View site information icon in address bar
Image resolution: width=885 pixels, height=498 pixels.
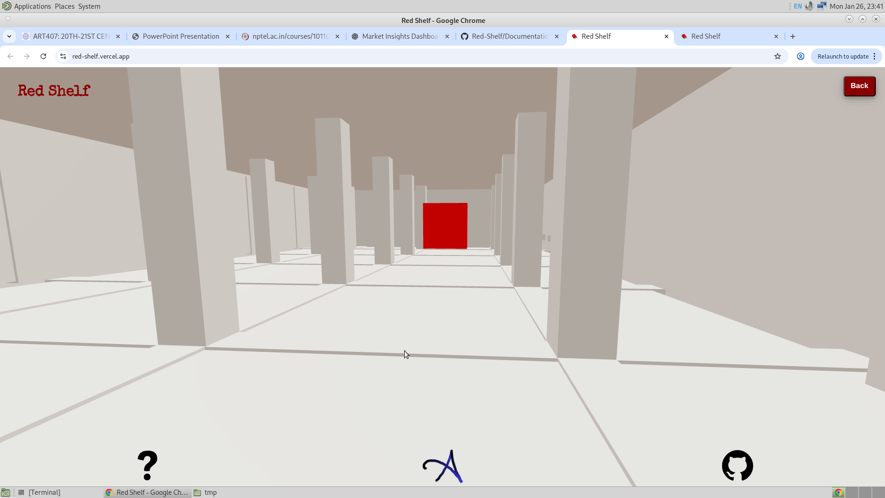(x=63, y=56)
